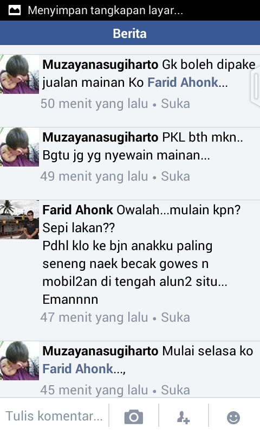The width and height of the screenshot is (260, 434).
Task: Open Farid Ahonk's profile from his comment name
Action: pos(77,210)
